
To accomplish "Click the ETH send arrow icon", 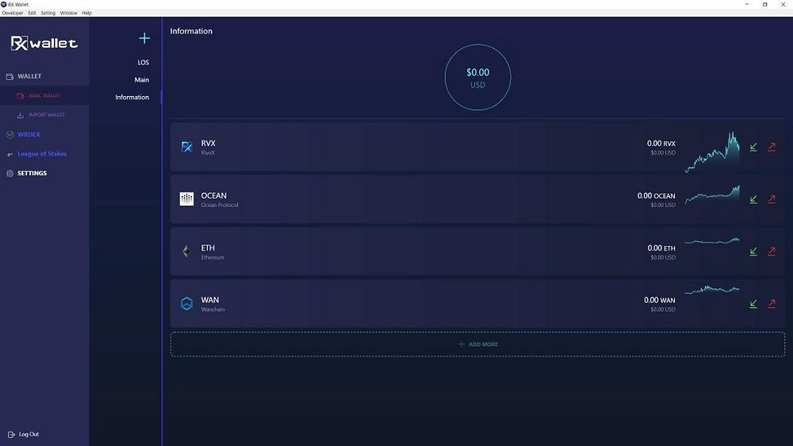I will coord(772,252).
